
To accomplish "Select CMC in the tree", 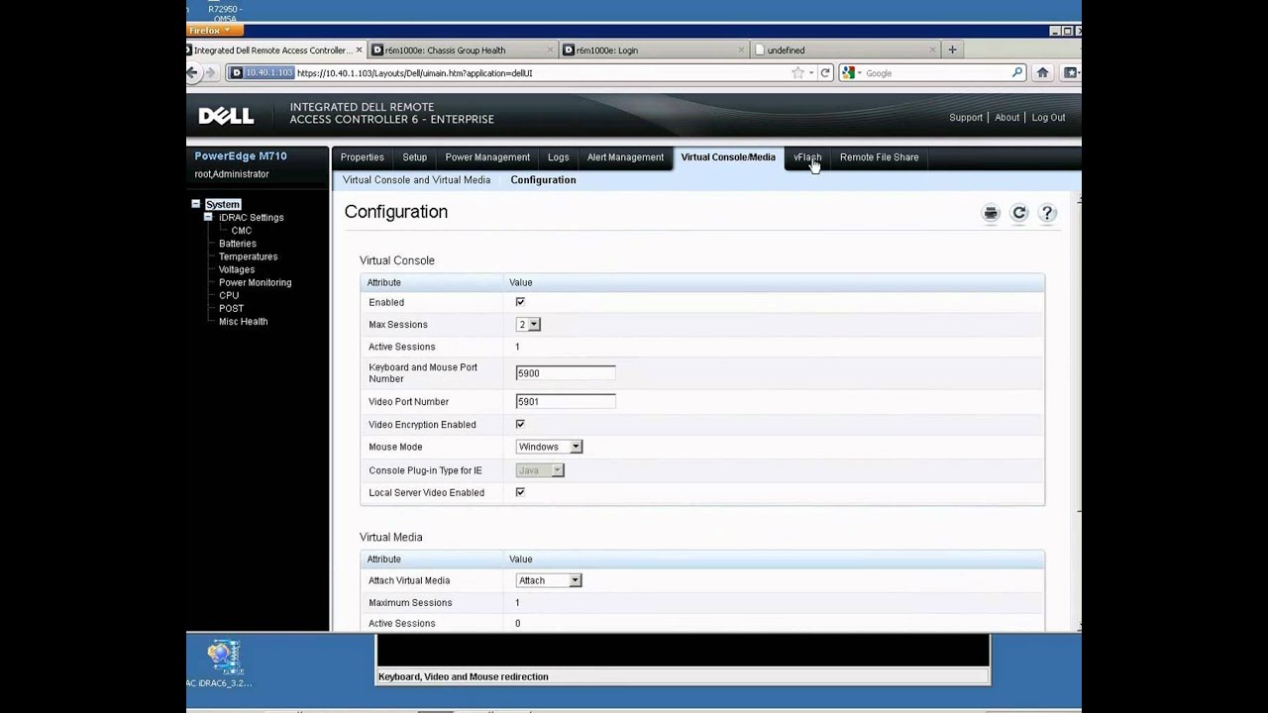I will tap(242, 231).
